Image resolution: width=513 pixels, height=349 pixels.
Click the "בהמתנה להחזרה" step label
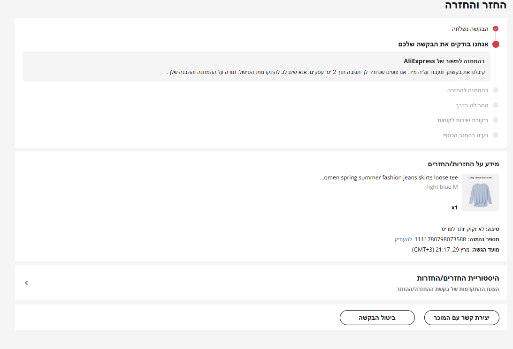(467, 90)
